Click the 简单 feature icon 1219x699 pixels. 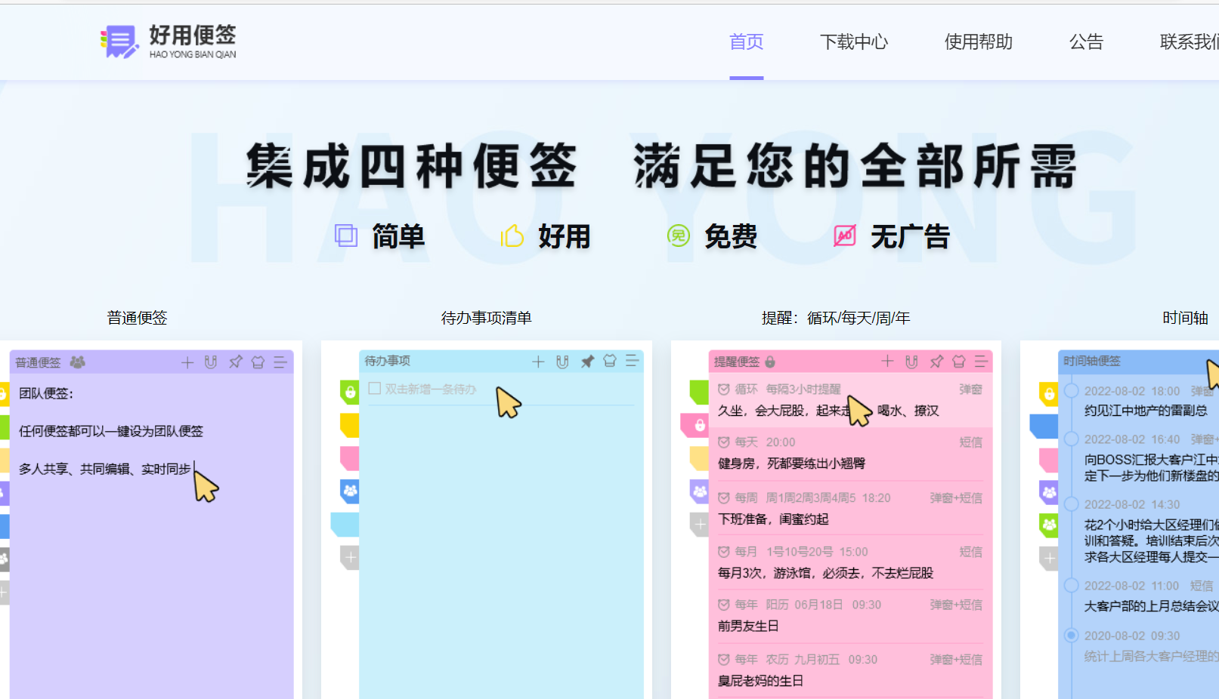[346, 236]
